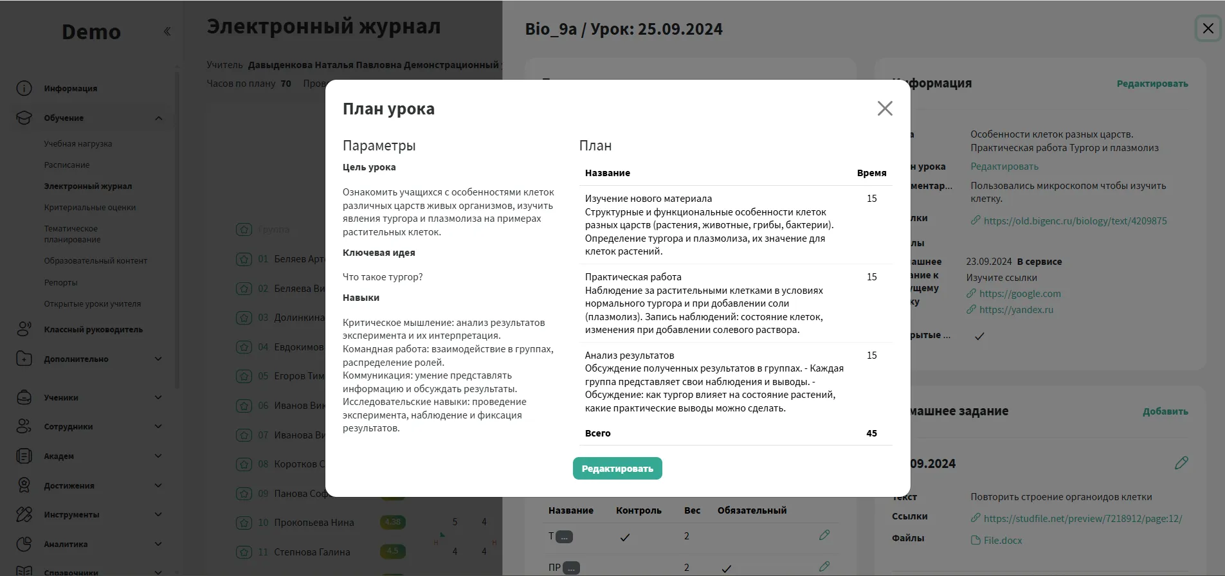Expand the Ученики menu section
Screen dimensions: 1225x576
coord(158,397)
